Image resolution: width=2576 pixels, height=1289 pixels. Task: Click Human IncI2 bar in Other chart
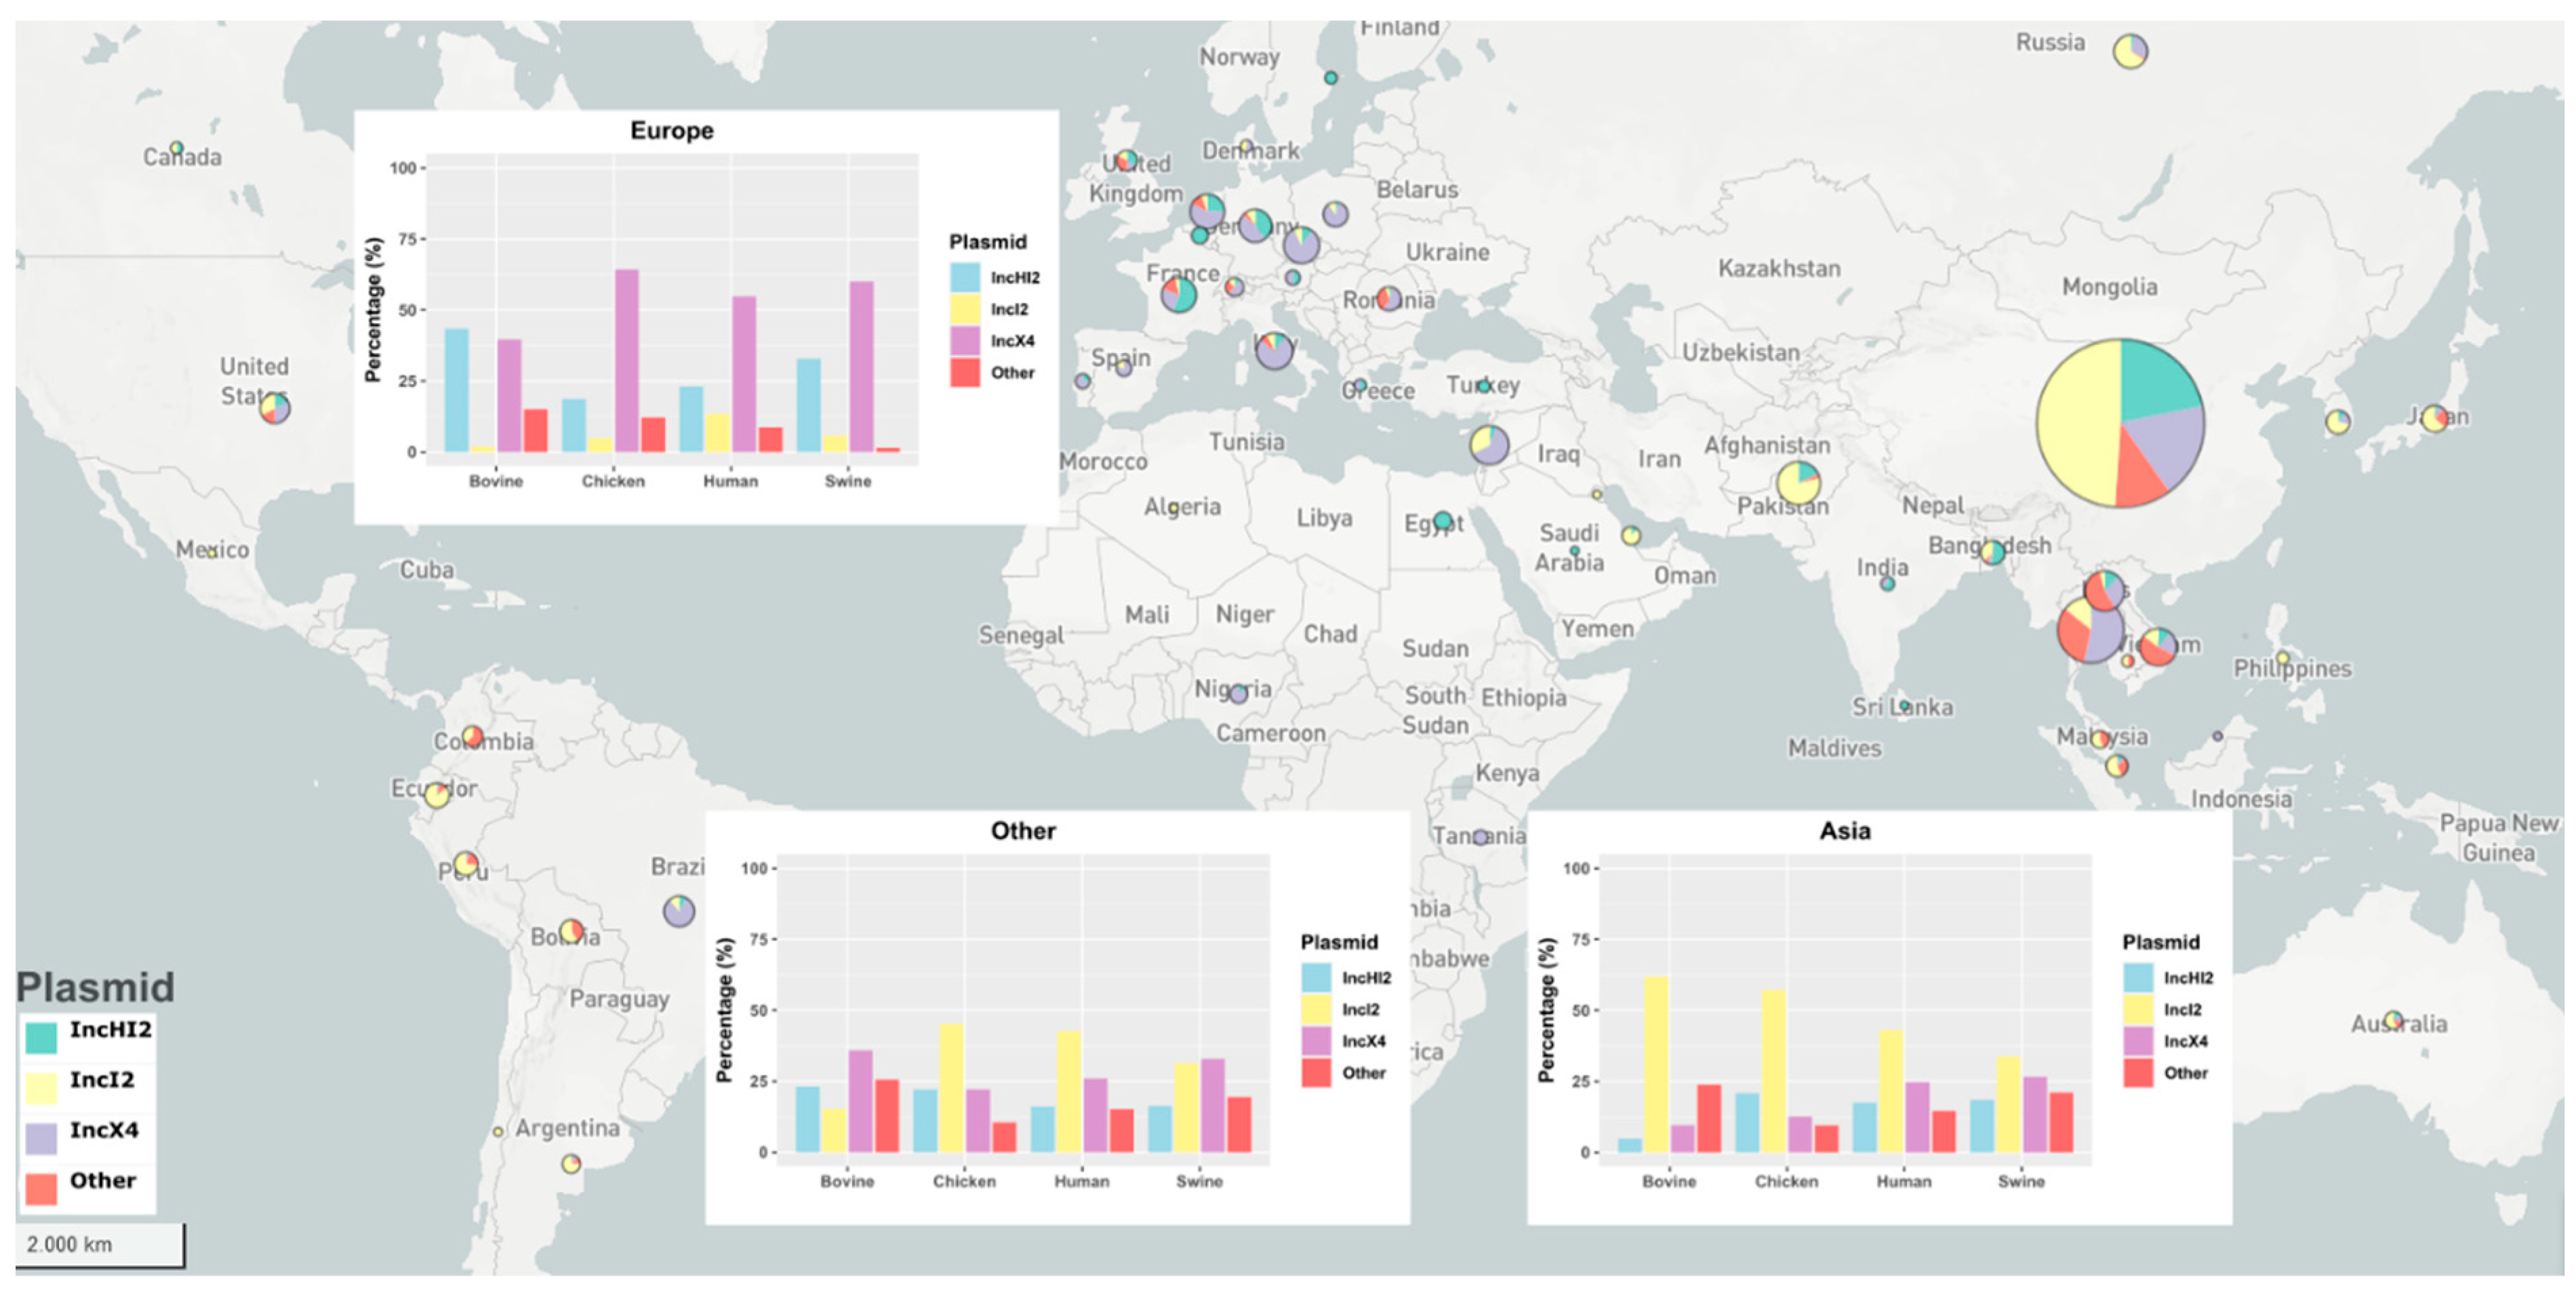coord(1069,1091)
